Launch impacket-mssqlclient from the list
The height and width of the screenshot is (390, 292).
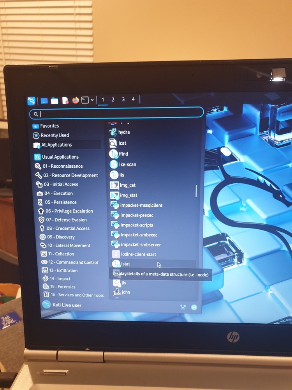point(153,205)
